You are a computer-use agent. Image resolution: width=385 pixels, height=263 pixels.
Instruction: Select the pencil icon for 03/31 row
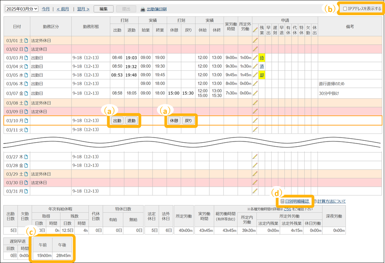point(255,191)
